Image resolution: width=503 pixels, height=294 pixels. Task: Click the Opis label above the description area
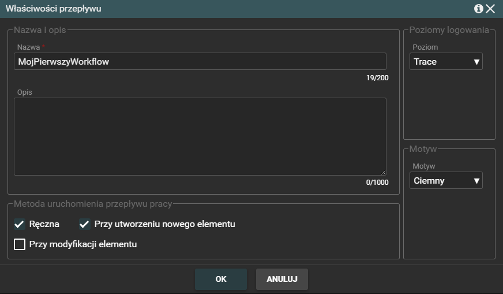(x=25, y=92)
